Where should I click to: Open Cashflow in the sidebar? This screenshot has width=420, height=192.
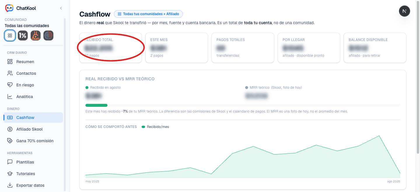click(33, 118)
